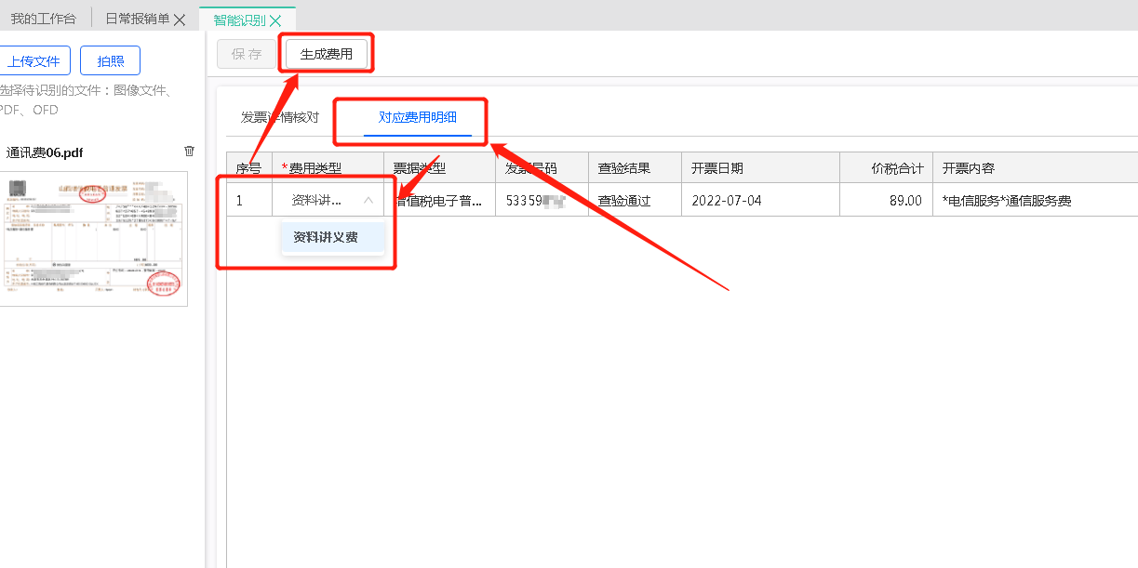Viewport: 1138px width, 568px height.
Task: Open the 日常报销单 tab
Action: 137,20
